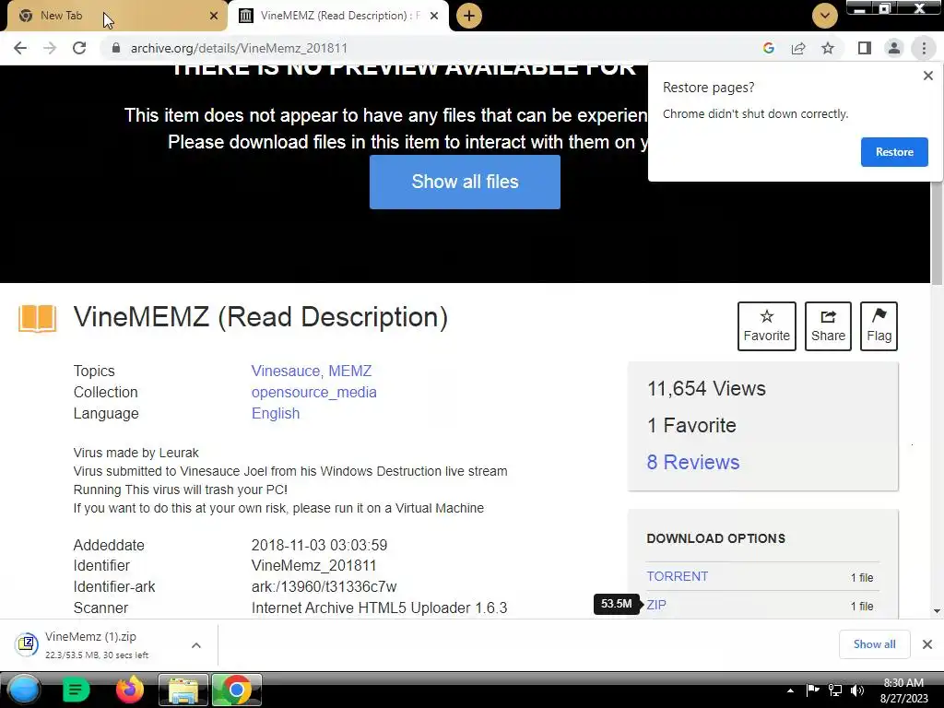Open the 8 Reviews link
The width and height of the screenshot is (944, 708).
click(693, 462)
